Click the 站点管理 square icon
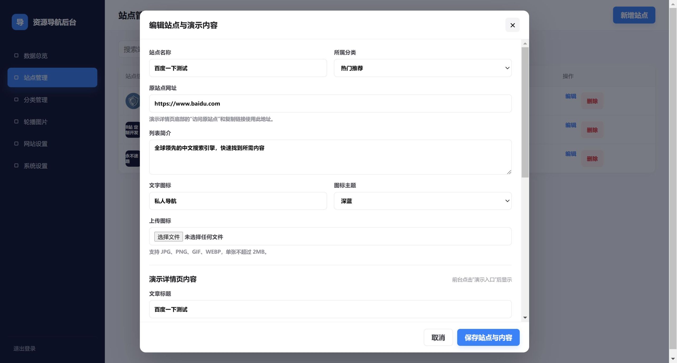This screenshot has height=363, width=677. pos(16,77)
